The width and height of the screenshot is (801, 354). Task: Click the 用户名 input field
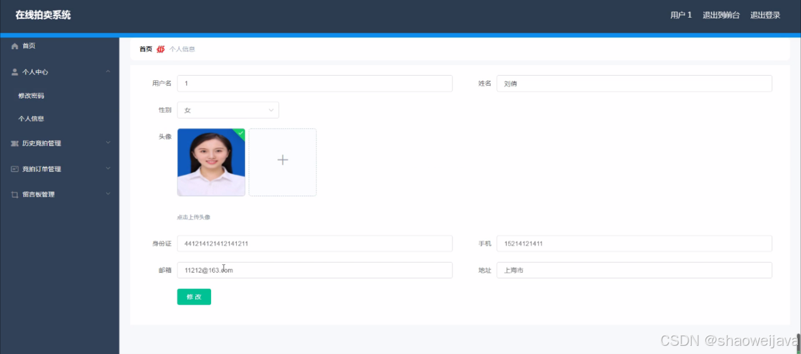tap(315, 83)
